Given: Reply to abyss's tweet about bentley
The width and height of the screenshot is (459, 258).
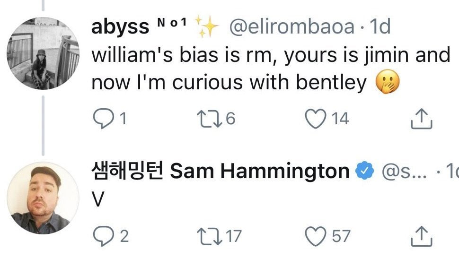Looking at the screenshot, I should pyautogui.click(x=101, y=119).
